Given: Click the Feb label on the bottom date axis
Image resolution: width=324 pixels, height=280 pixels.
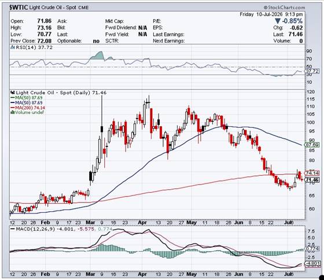Looking at the screenshot, I should pyautogui.click(x=45, y=274).
